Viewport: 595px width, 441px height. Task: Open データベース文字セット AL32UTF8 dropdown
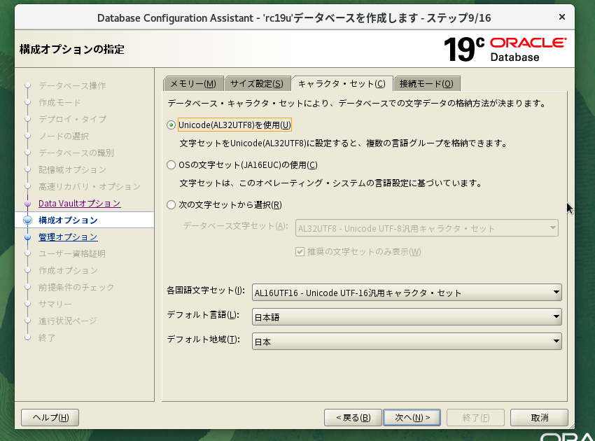(x=426, y=228)
